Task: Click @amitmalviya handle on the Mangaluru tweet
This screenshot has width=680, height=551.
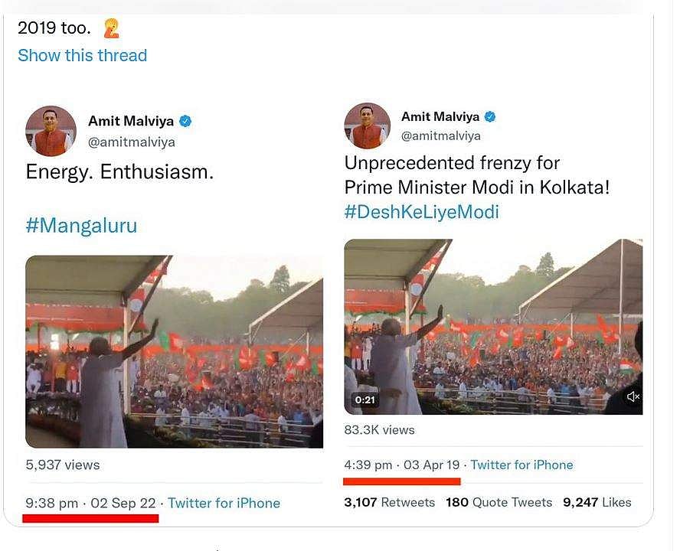Action: (x=131, y=142)
